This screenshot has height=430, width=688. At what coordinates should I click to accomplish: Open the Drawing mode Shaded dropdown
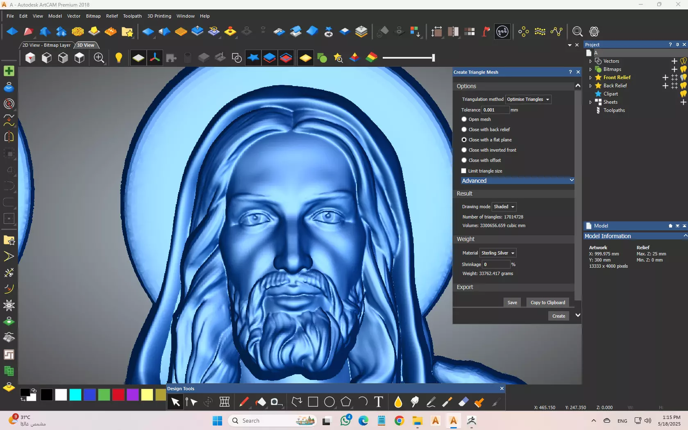(504, 207)
